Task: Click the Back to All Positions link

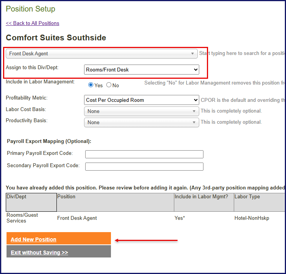Action: 33,23
